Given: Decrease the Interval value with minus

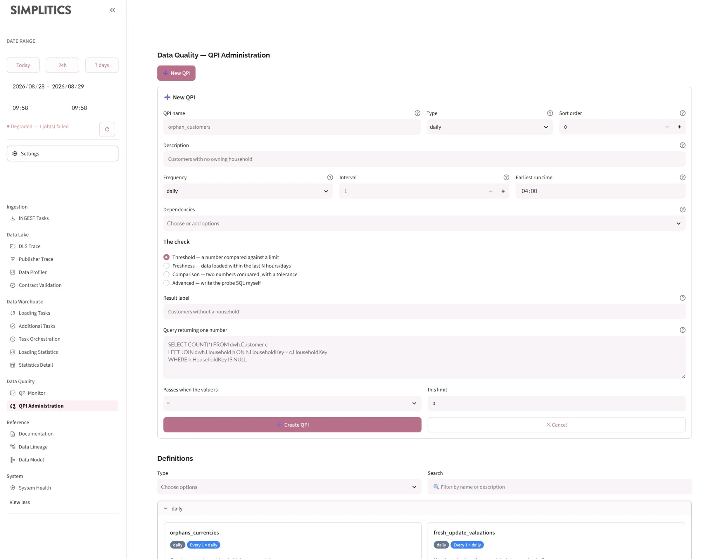Looking at the screenshot, I should coord(490,191).
